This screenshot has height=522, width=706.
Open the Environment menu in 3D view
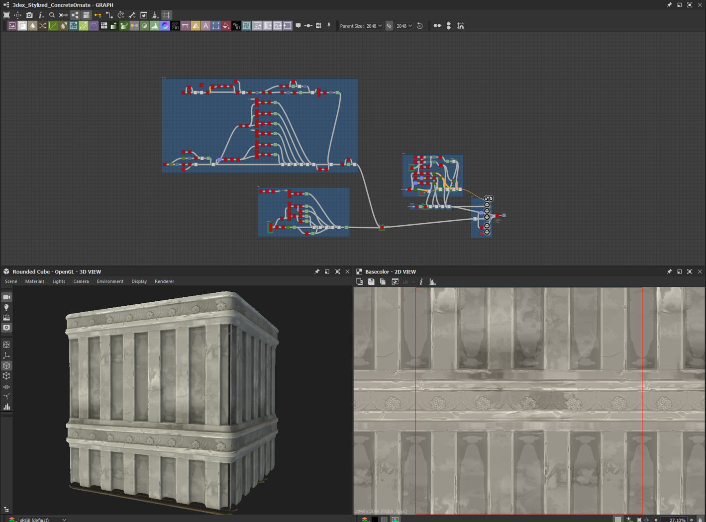pos(110,281)
